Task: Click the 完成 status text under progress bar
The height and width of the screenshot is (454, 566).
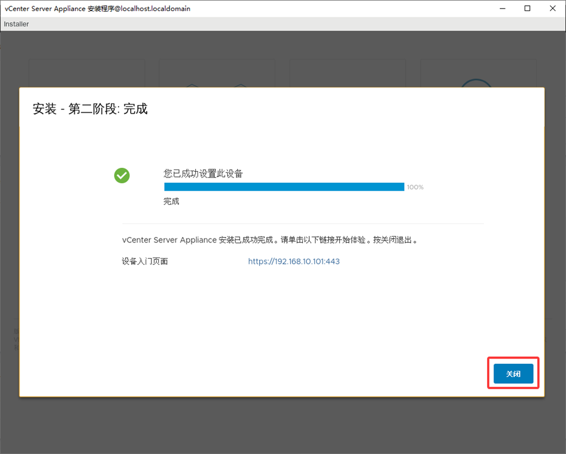Action: 172,202
